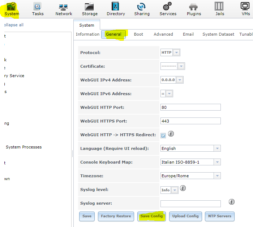The image size is (253, 227).
Task: Click the Save Config button
Action: (151, 216)
